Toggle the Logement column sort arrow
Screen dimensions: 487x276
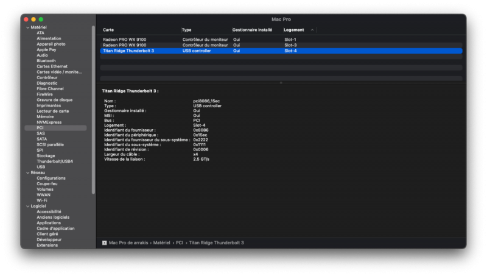point(312,30)
